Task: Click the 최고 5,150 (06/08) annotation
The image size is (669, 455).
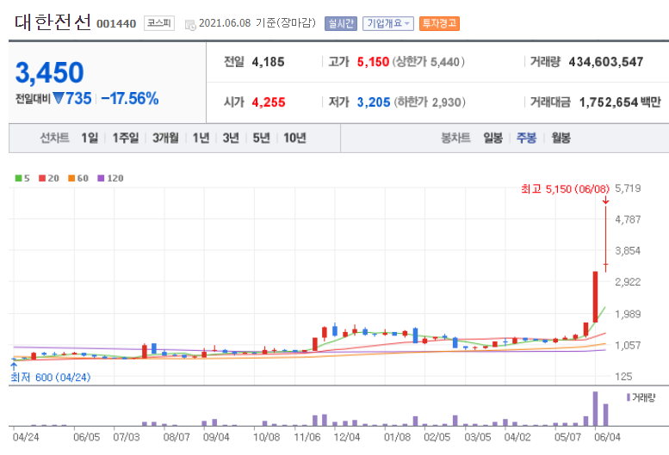Action: (x=565, y=188)
